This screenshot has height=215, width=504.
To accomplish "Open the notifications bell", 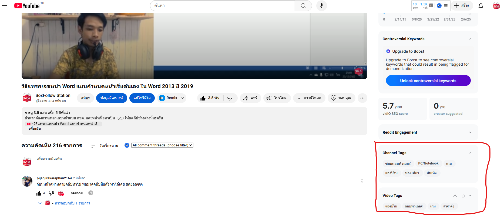I will [x=481, y=6].
